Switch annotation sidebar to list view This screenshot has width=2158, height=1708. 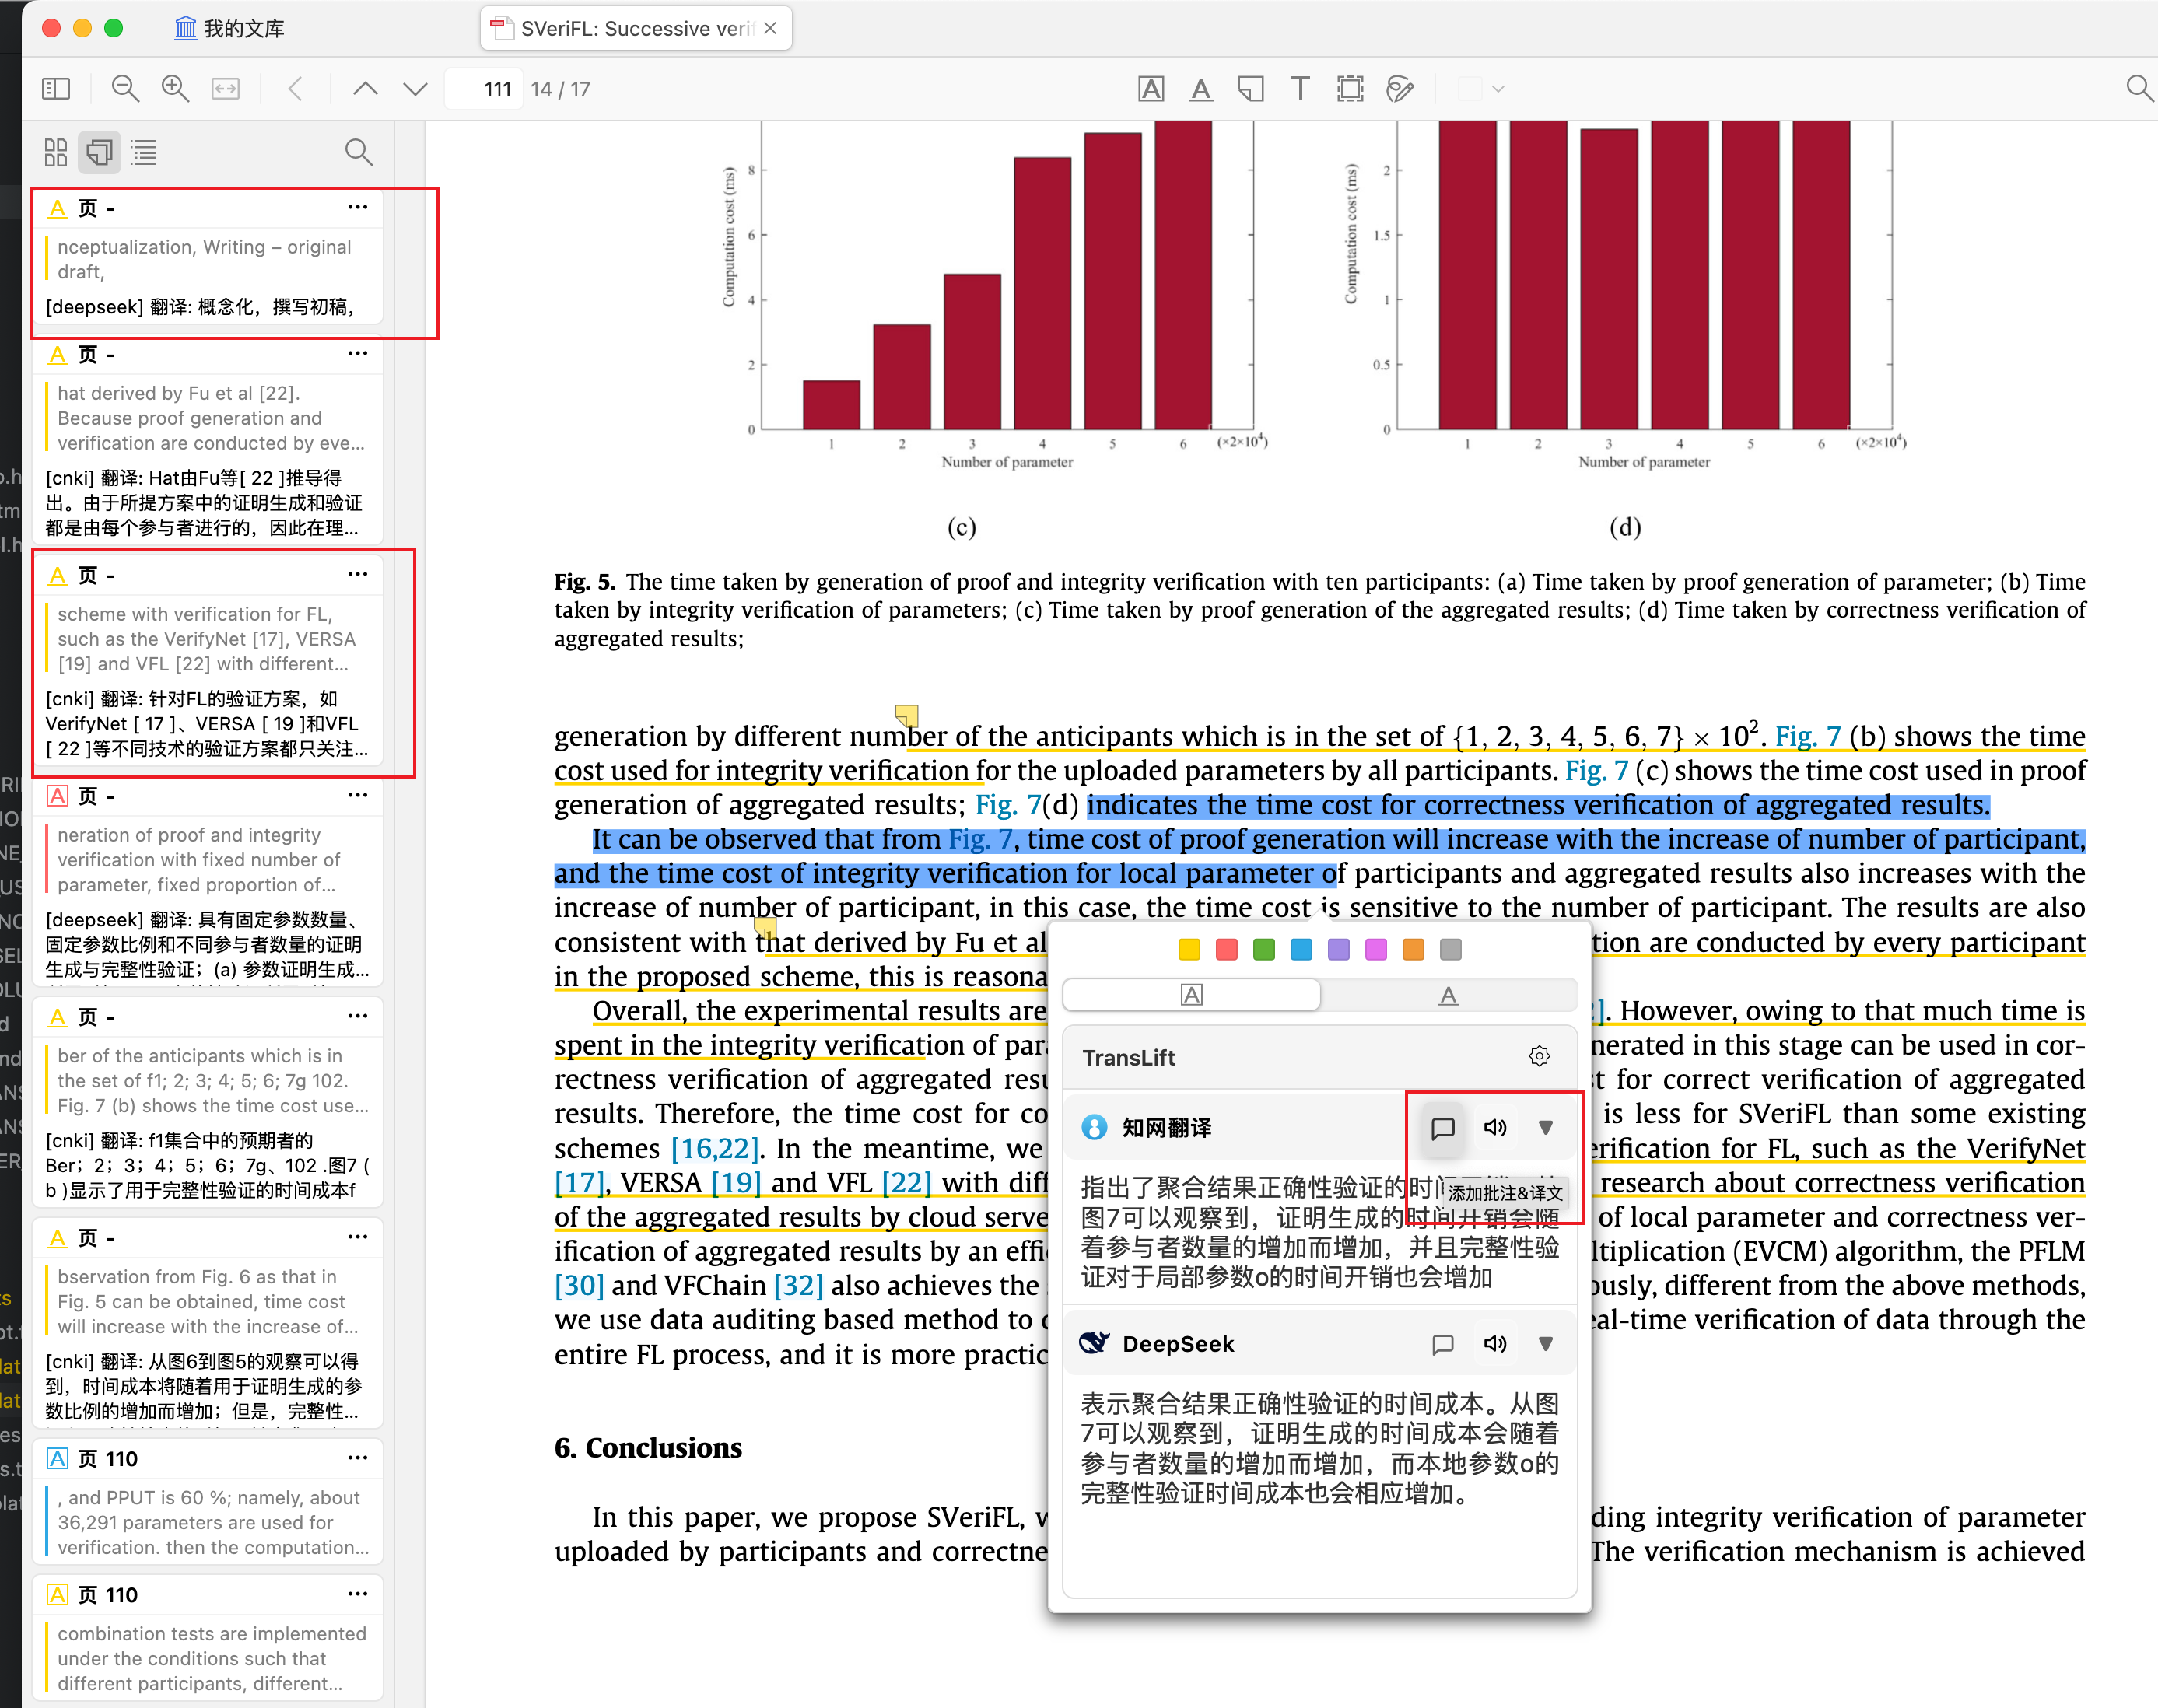[x=143, y=151]
